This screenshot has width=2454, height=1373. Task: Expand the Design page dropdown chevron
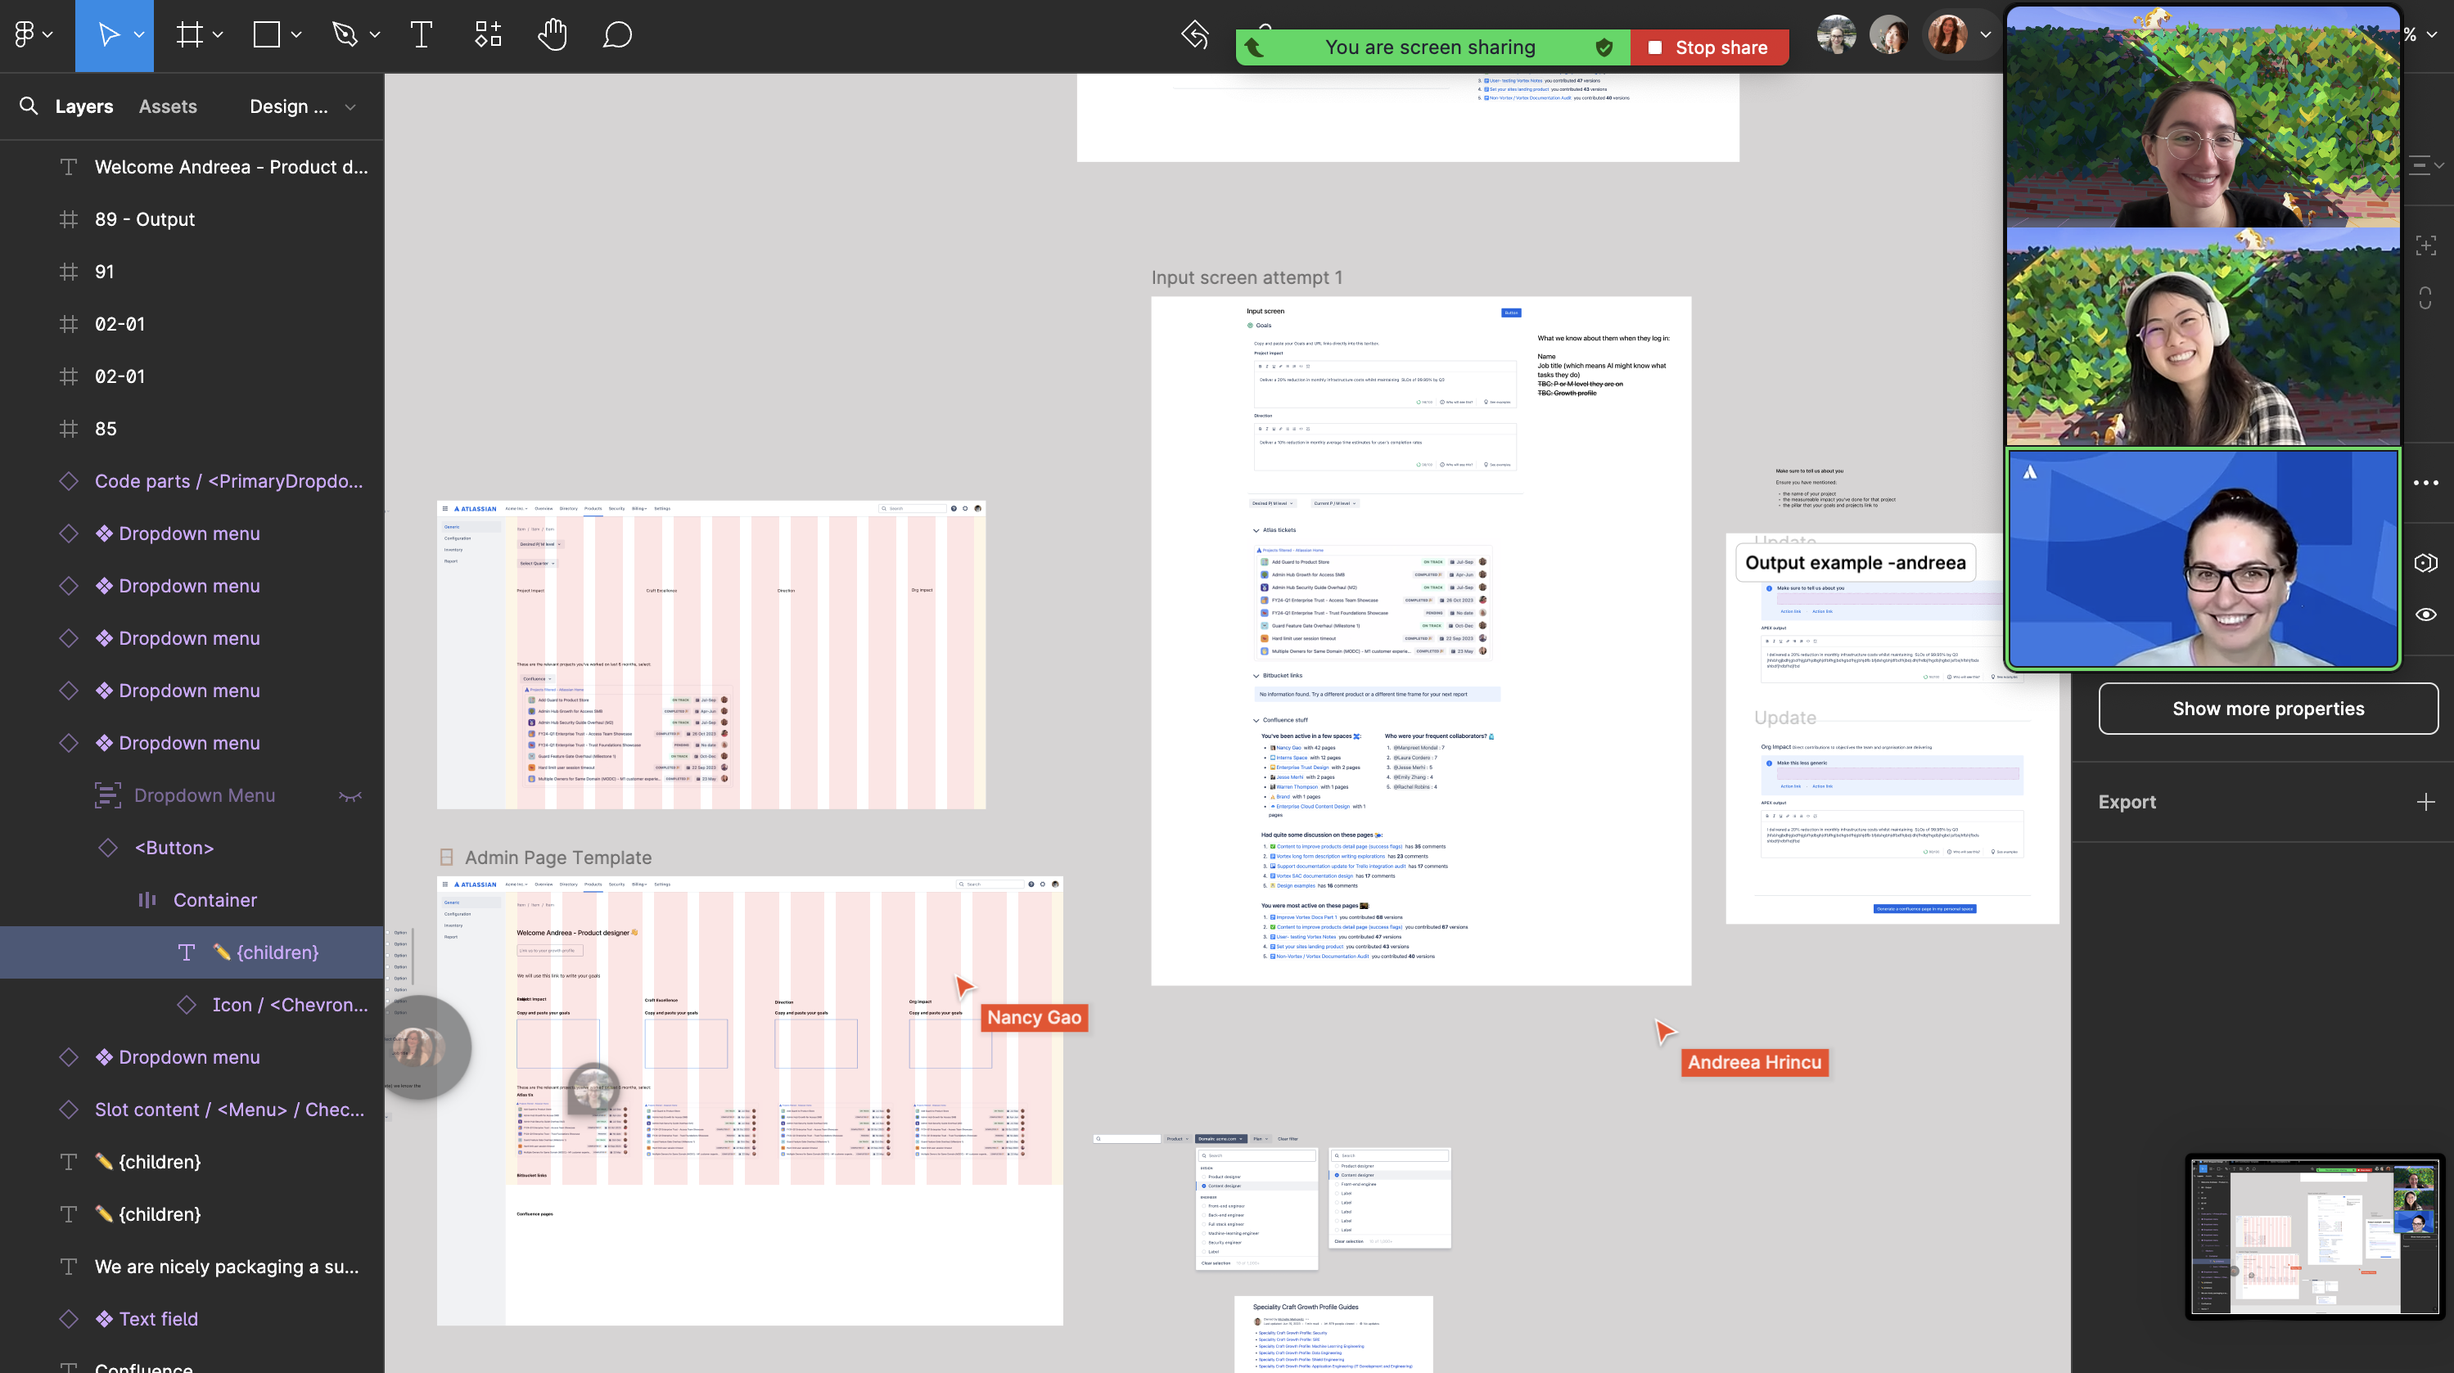(x=350, y=106)
